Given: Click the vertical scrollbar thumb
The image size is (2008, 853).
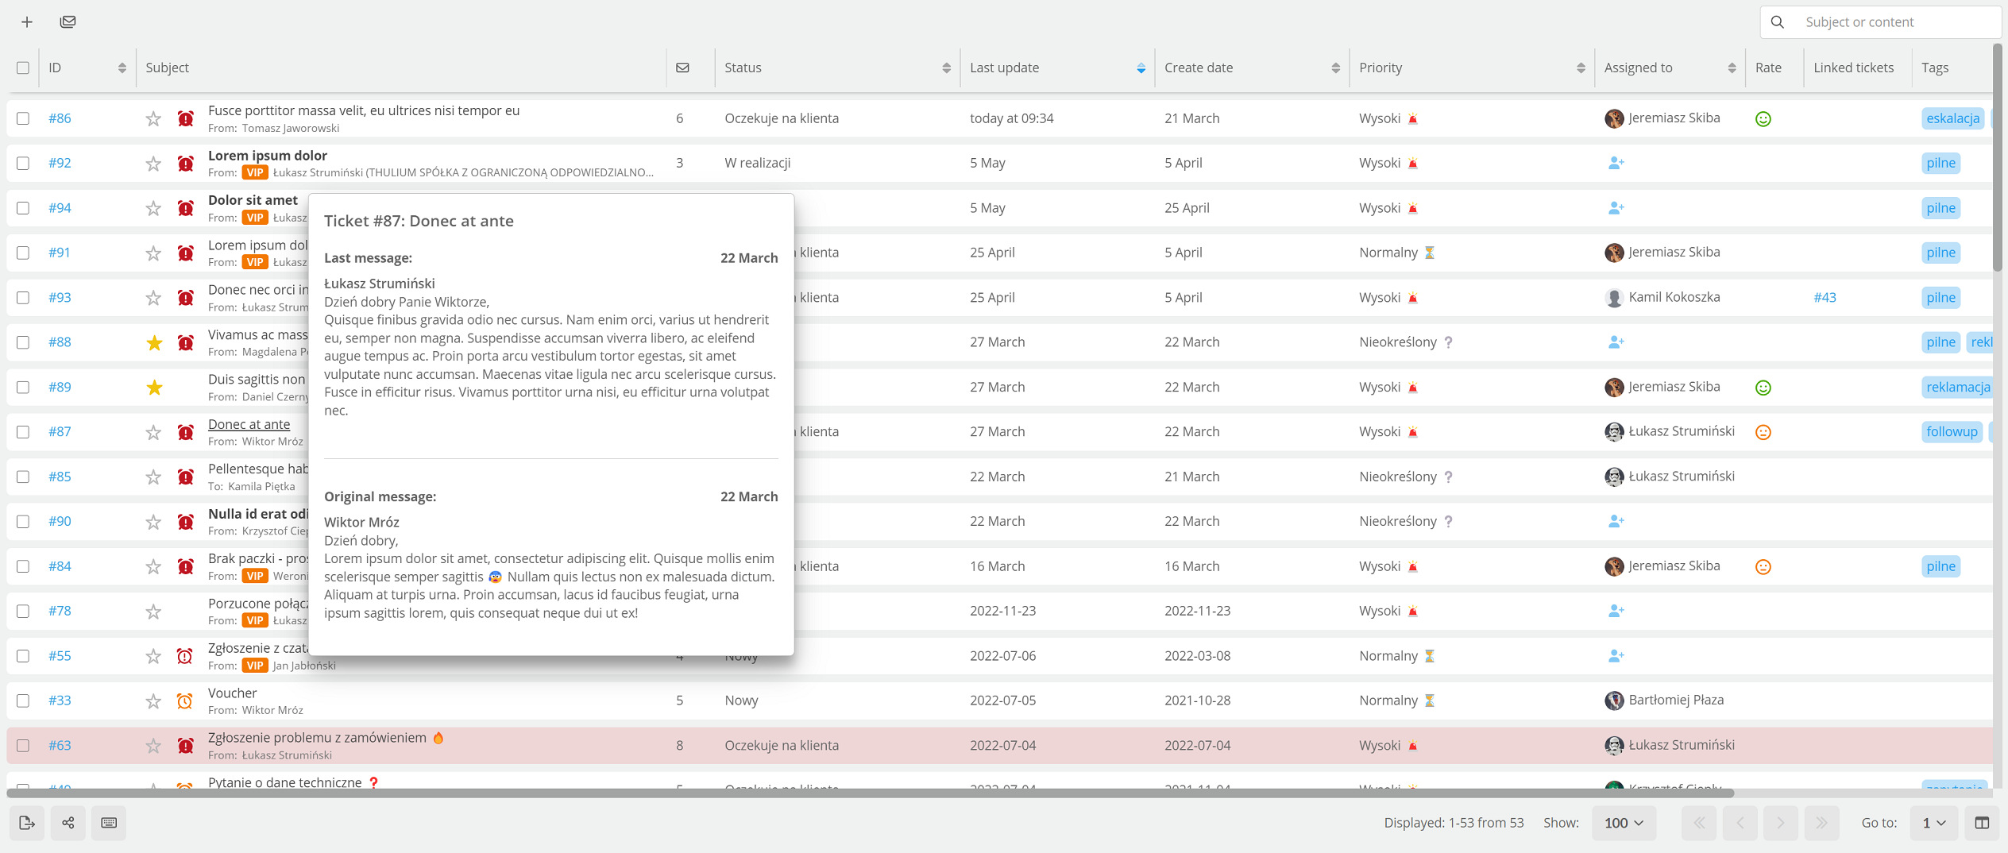Looking at the screenshot, I should click(1997, 159).
